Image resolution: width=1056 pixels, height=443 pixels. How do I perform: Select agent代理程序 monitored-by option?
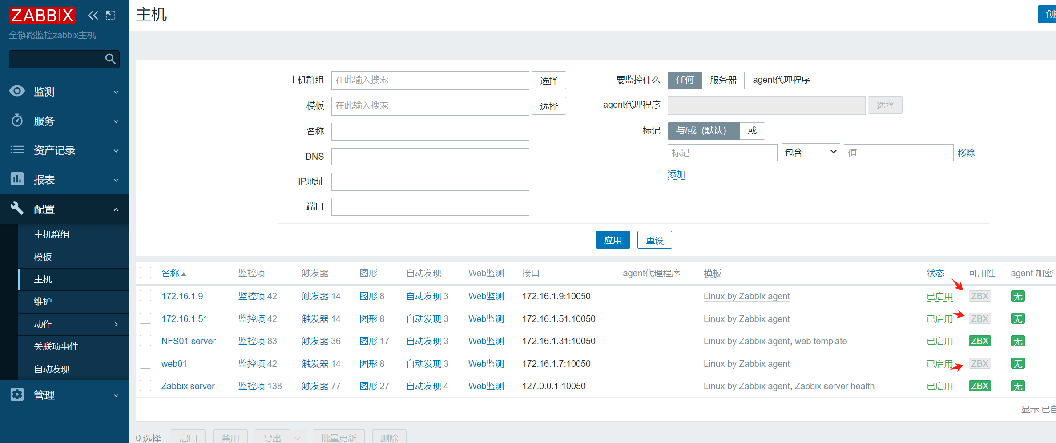(x=781, y=80)
